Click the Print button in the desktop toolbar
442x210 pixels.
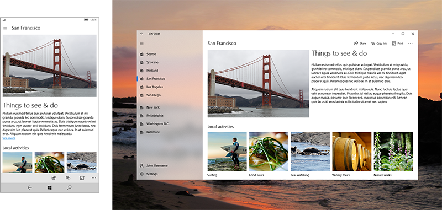click(397, 44)
